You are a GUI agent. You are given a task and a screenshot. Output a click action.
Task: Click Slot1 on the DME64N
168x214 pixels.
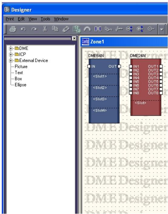pos(100,76)
